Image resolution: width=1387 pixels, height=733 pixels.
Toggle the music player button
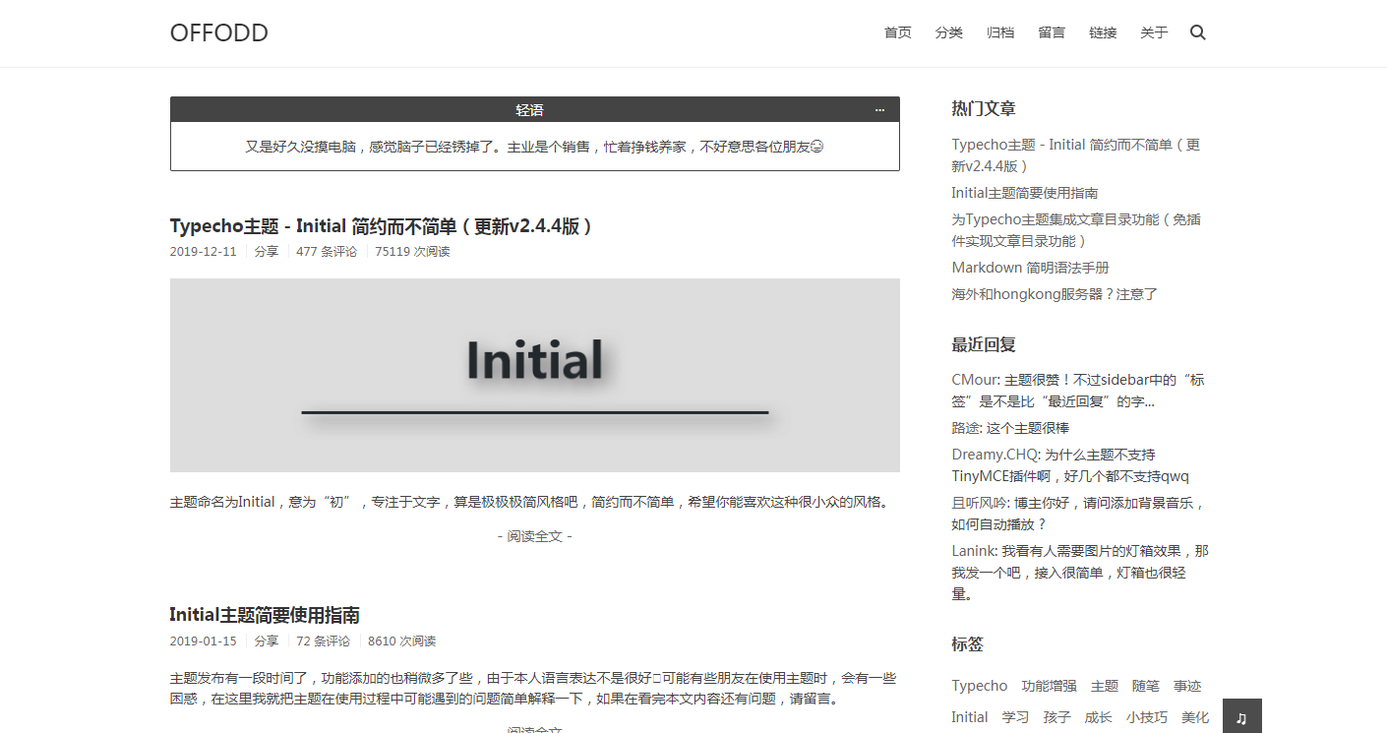(1241, 716)
